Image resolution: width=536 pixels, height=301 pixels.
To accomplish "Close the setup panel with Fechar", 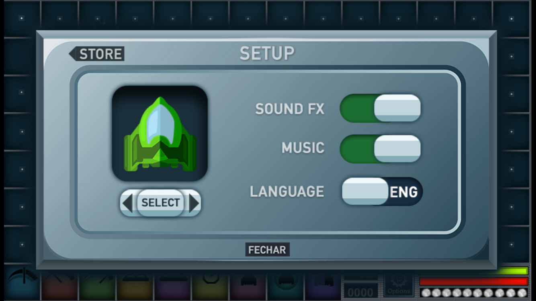I will pos(267,250).
